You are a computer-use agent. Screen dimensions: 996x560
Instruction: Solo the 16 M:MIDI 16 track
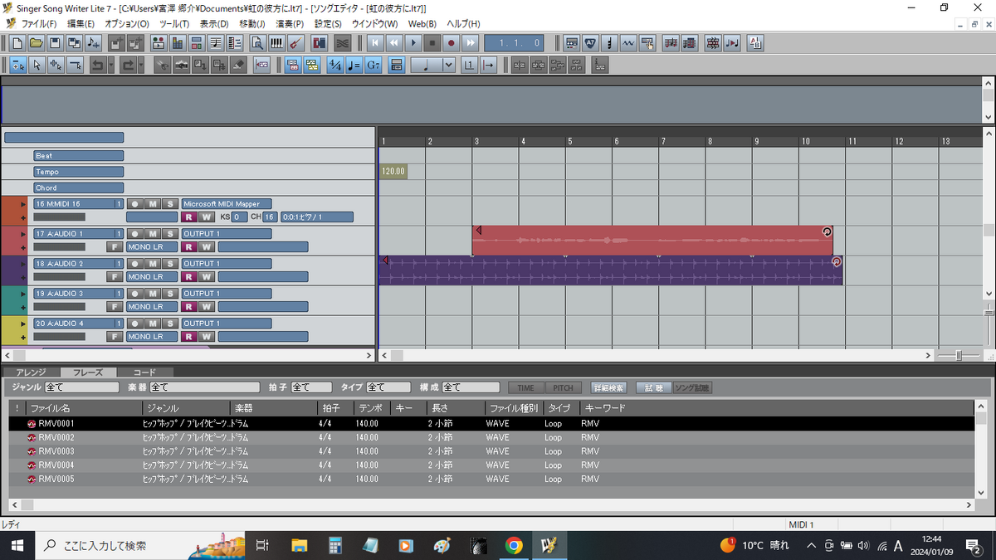169,204
